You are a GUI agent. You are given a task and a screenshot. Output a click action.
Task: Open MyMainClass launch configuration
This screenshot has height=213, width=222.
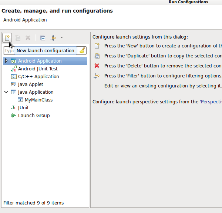[x=38, y=100]
